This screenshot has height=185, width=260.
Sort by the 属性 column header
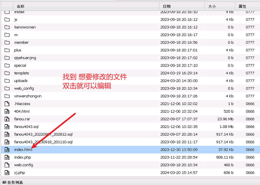coord(242,6)
